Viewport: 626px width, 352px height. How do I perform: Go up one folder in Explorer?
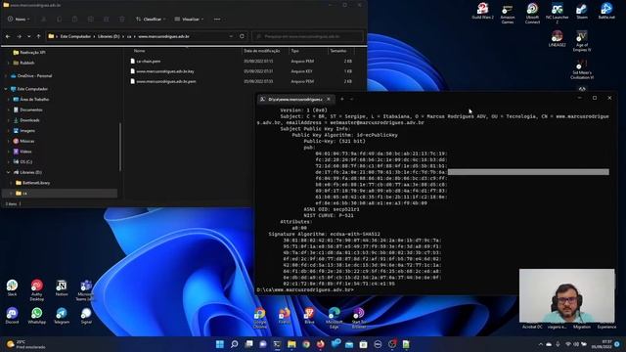tap(38, 36)
